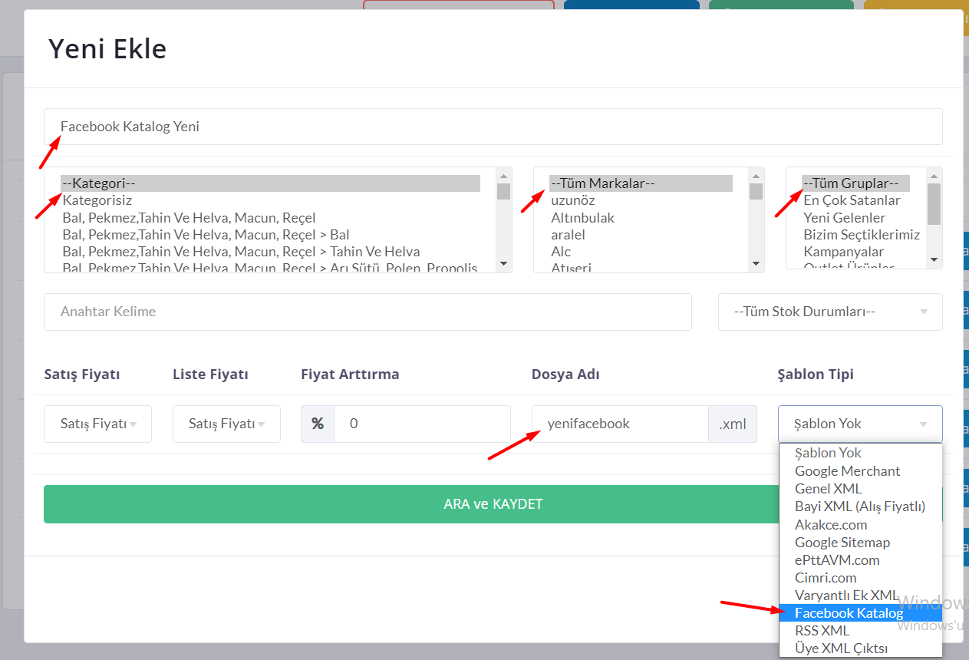This screenshot has width=969, height=660.
Task: Select Bizim Seçtiklerimiz group
Action: [x=862, y=234]
